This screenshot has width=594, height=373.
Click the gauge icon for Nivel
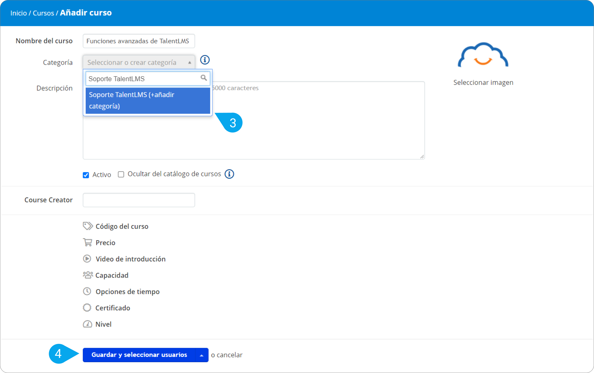(87, 324)
